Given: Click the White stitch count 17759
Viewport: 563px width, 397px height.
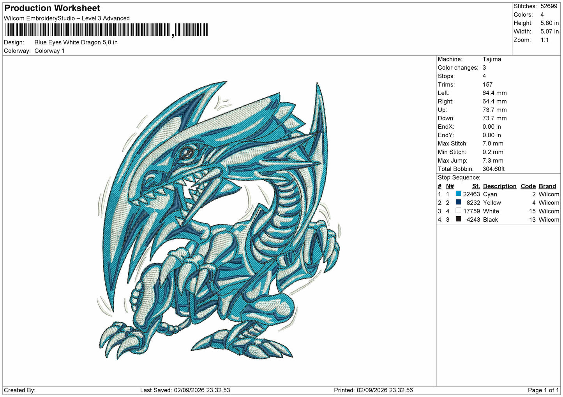Looking at the screenshot, I should (x=471, y=211).
